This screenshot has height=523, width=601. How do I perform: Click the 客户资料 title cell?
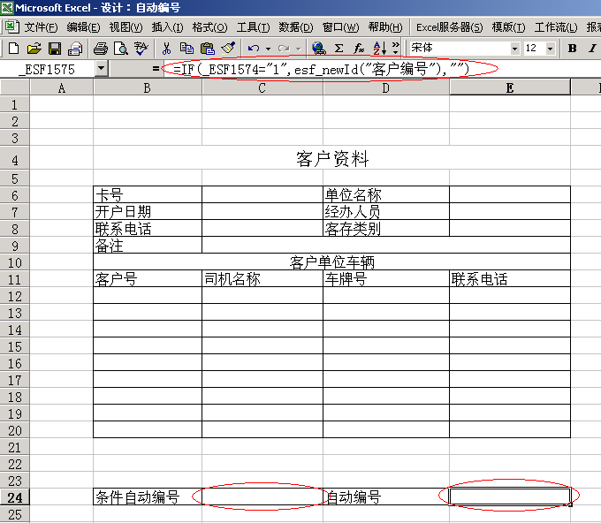332,158
